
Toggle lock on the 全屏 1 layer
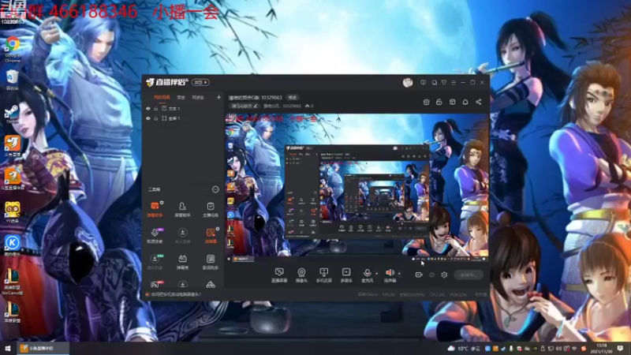155,119
